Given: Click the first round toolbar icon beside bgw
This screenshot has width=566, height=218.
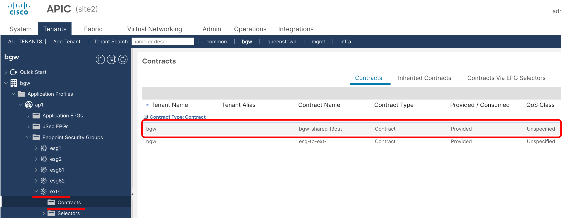Looking at the screenshot, I should [100, 59].
